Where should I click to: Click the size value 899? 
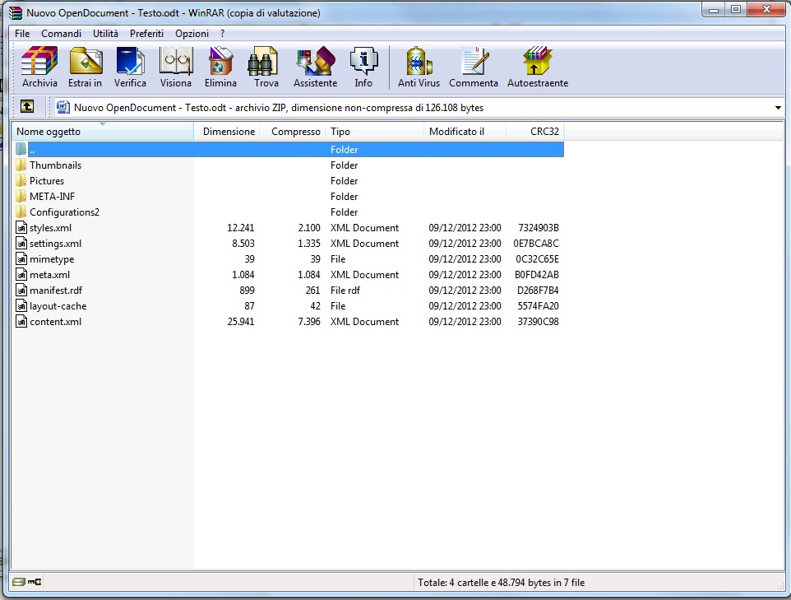[247, 291]
